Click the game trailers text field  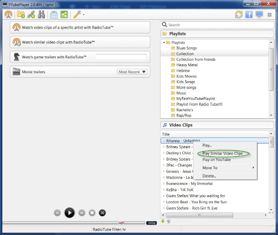pos(121,57)
